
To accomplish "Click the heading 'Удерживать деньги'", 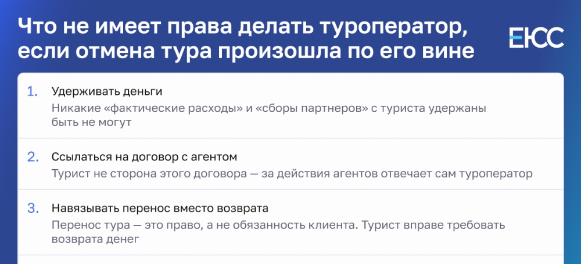I will click(107, 92).
